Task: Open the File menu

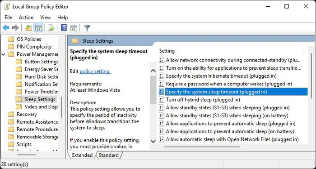Action: click(x=8, y=18)
